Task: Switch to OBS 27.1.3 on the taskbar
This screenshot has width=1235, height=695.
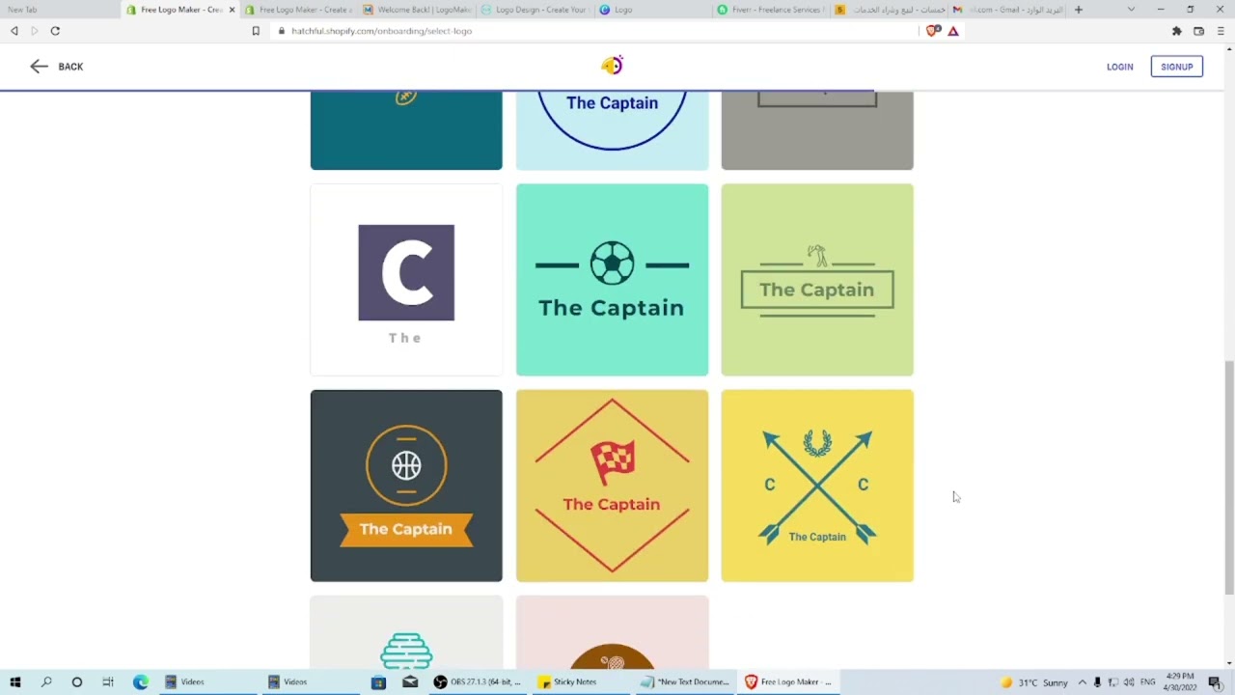Action: tap(478, 681)
